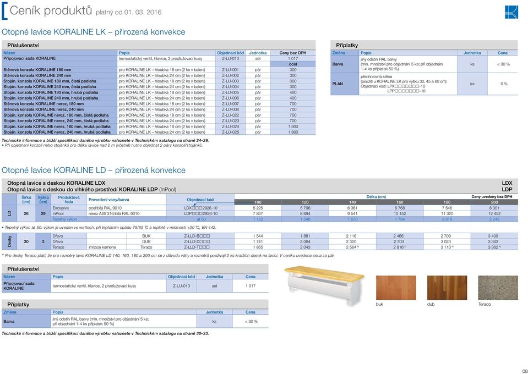
Task: Click the InPool price 10 152
Action: 400,213
